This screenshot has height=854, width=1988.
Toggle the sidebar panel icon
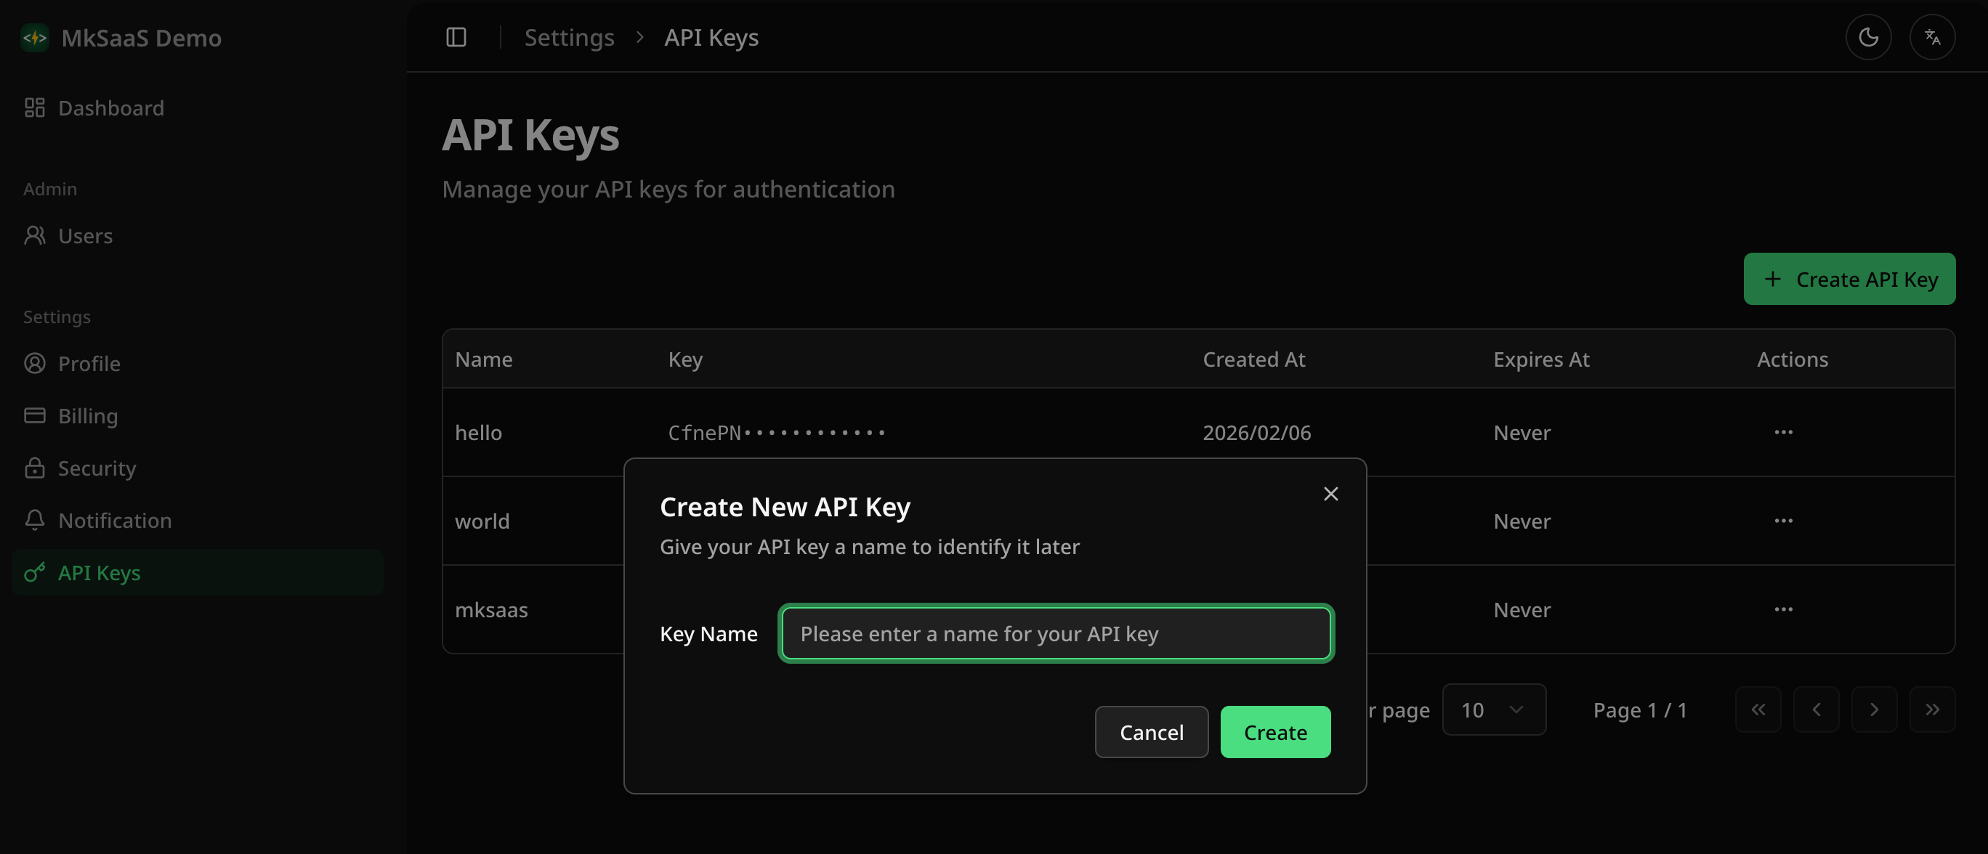(x=456, y=37)
